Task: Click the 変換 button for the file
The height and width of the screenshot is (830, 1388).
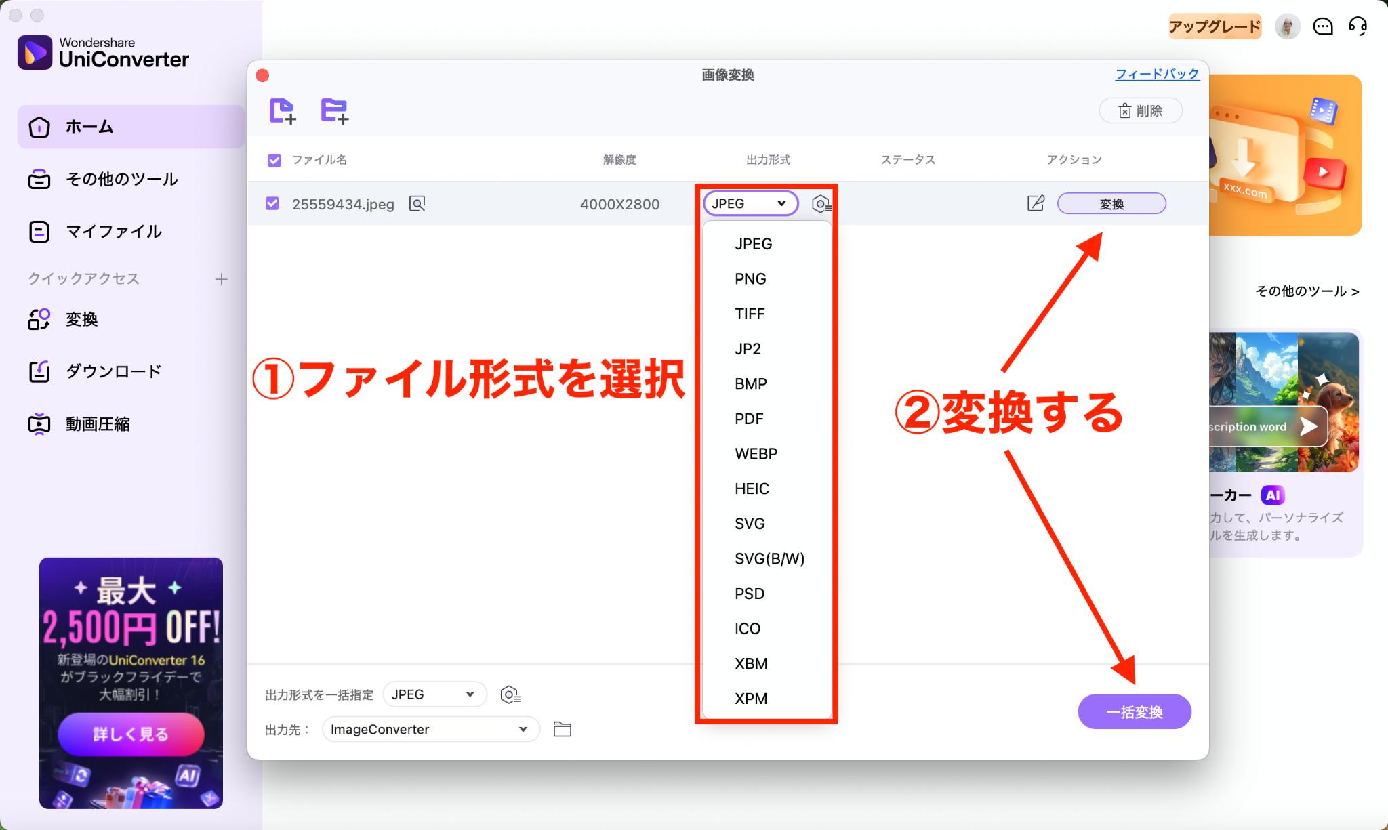Action: (x=1111, y=203)
